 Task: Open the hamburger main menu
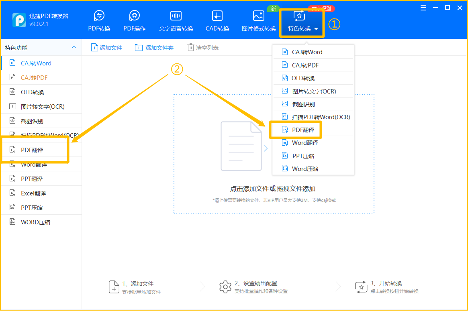click(423, 8)
